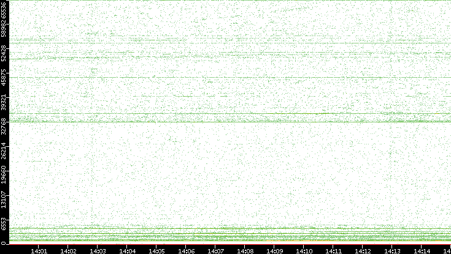Click the 6553 vertical axis label
451x254 pixels.
4,224
